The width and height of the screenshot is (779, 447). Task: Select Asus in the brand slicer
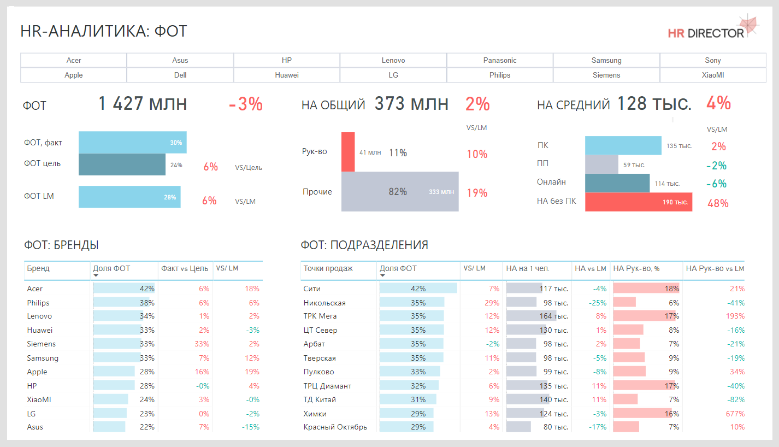(x=180, y=60)
